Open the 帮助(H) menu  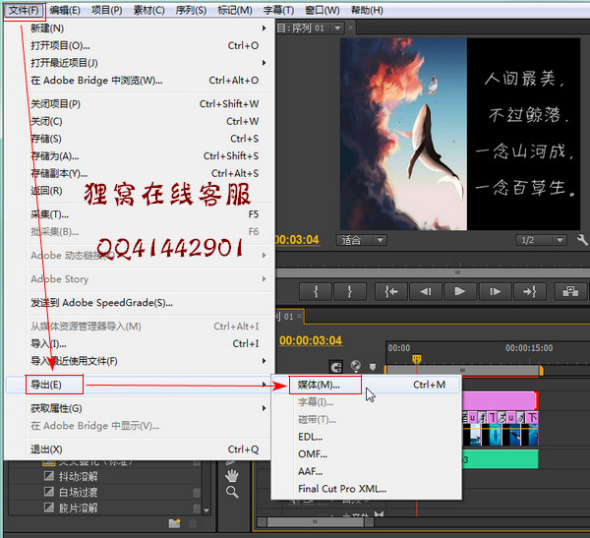coord(367,10)
